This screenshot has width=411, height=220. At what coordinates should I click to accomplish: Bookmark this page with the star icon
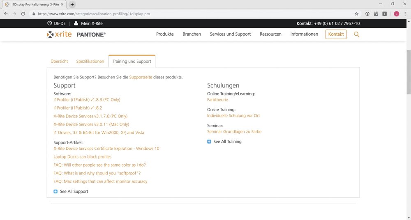pos(357,14)
